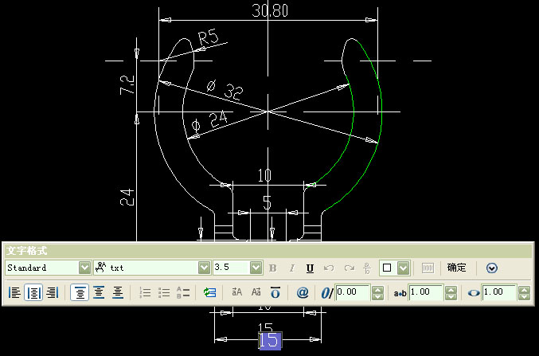Align text to bottom
The height and width of the screenshot is (356, 539).
click(118, 293)
